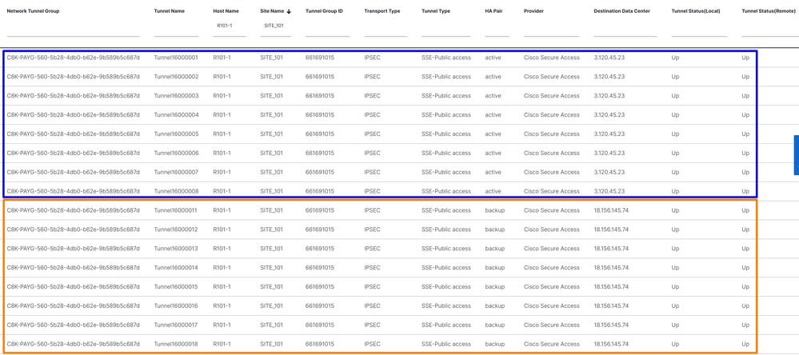Click R101-1 host in Tunnel16000013 row
This screenshot has height=355, width=799.
point(222,249)
